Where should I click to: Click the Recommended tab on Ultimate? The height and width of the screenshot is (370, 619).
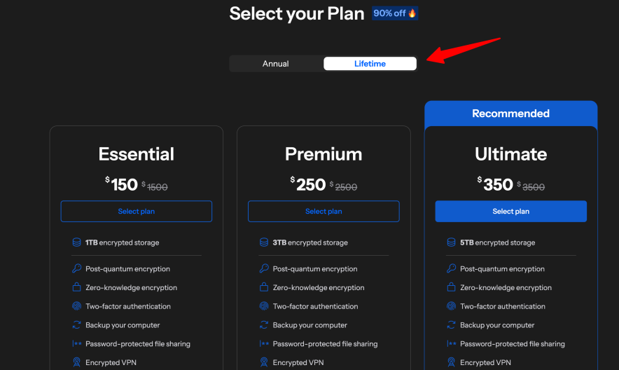pyautogui.click(x=510, y=114)
